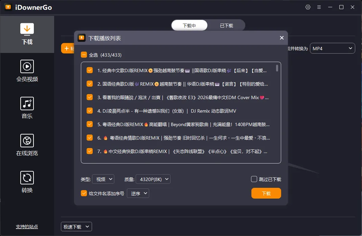The height and width of the screenshot is (236, 362).
Task: Click the iDownerGo app logo
Action: pyautogui.click(x=8, y=7)
